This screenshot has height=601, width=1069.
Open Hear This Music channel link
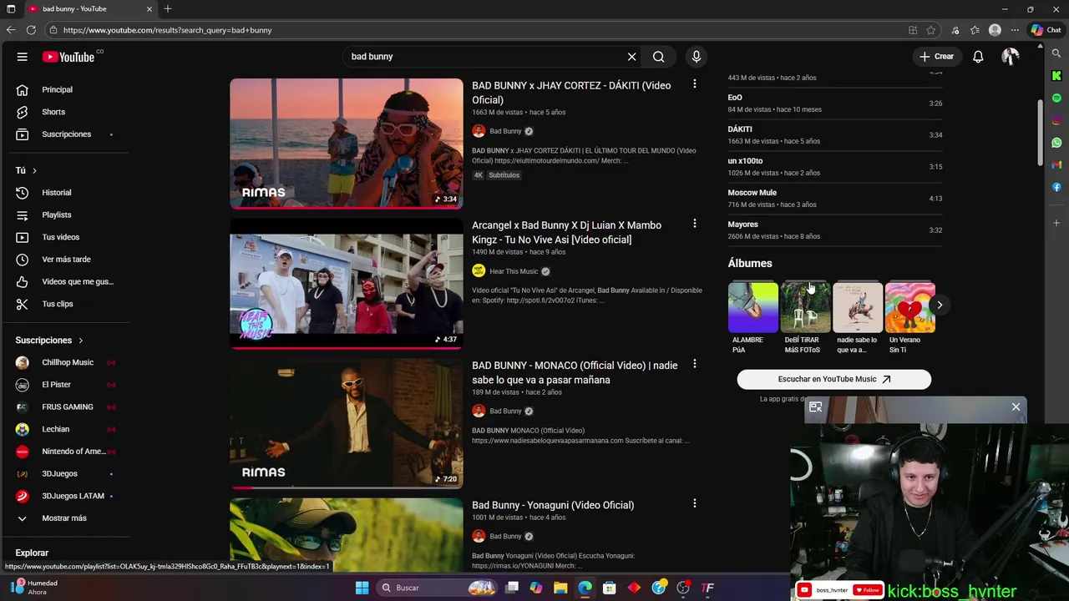click(514, 271)
